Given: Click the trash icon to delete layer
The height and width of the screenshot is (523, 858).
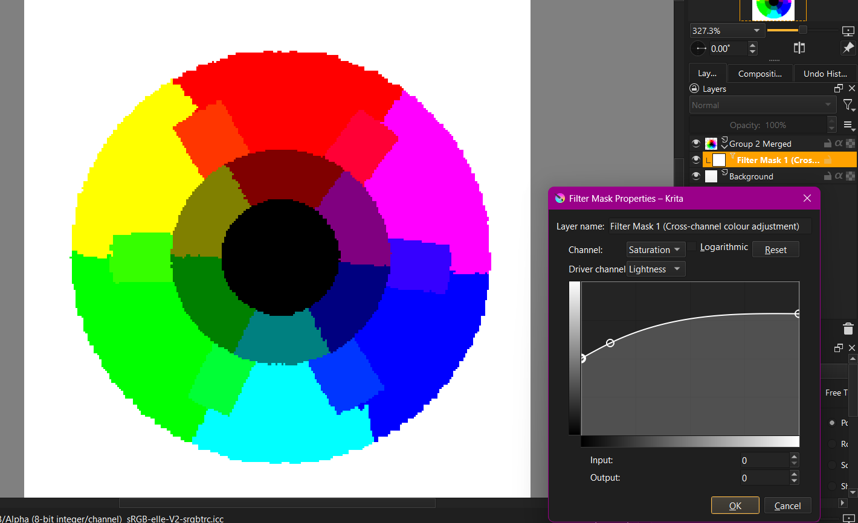Looking at the screenshot, I should [848, 329].
